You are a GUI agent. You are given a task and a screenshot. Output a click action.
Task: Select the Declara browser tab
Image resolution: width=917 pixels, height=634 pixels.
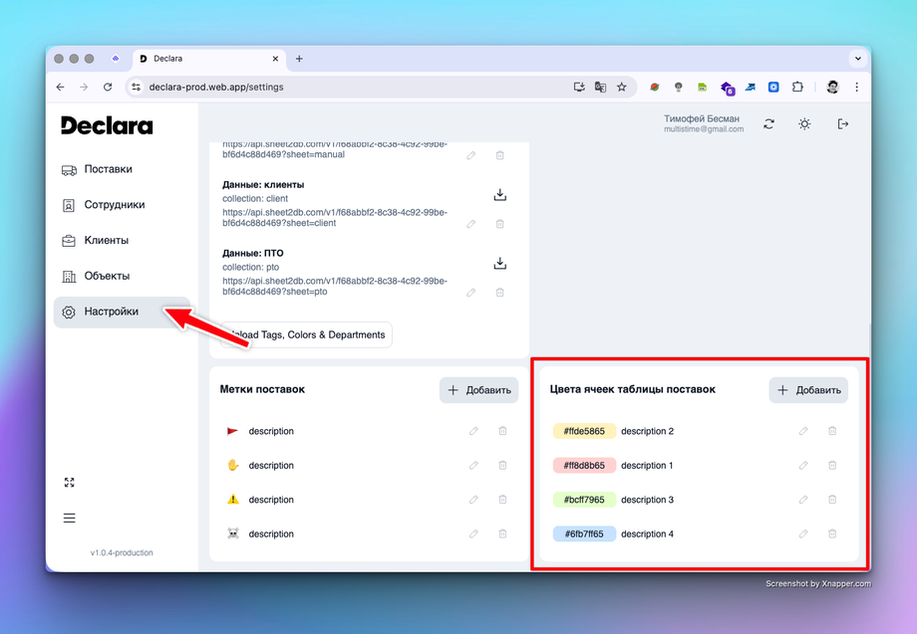[209, 59]
